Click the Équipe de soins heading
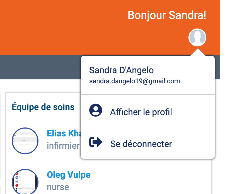This screenshot has height=194, width=242. click(43, 107)
